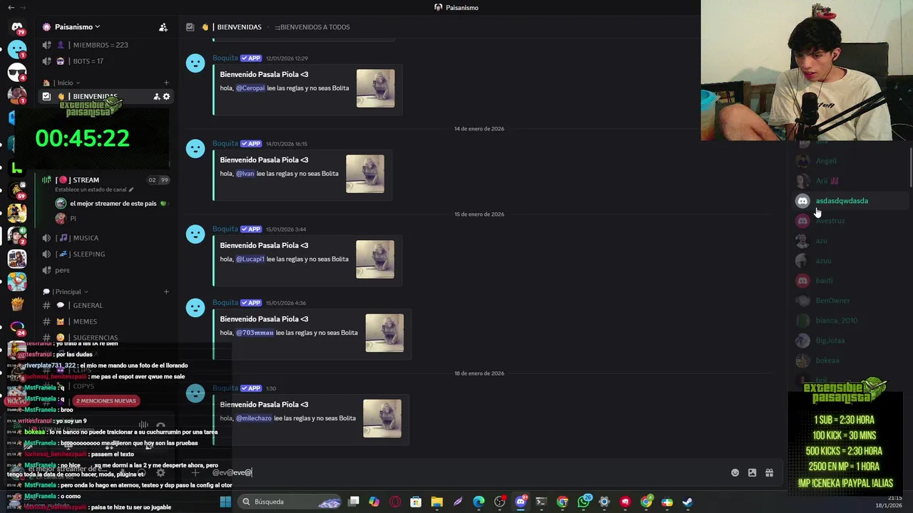The image size is (913, 513).
Task: Invite people using the header invite icon
Action: [163, 27]
